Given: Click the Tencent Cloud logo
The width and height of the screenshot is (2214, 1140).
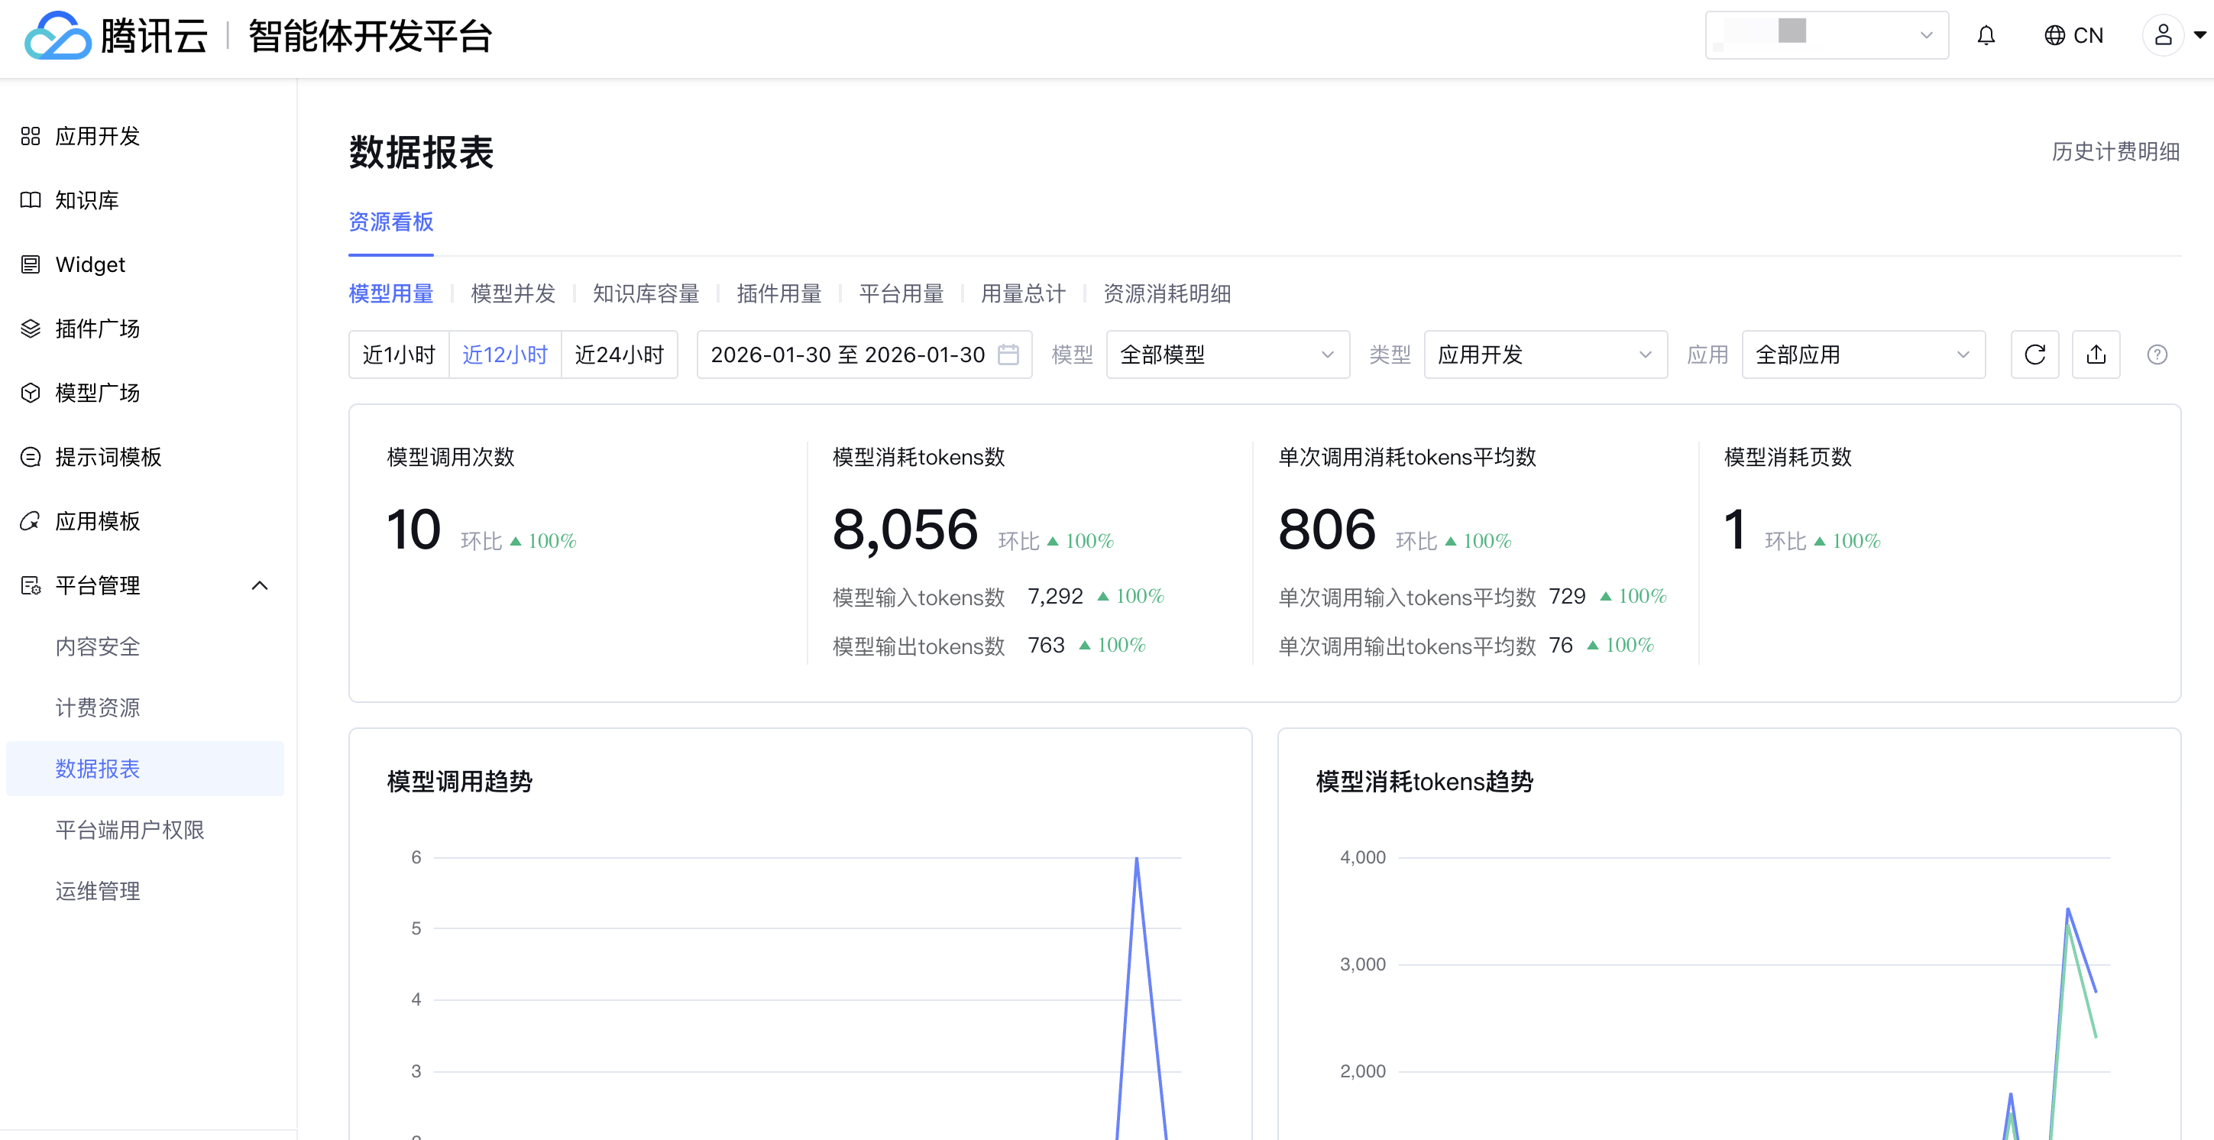Looking at the screenshot, I should coord(58,35).
